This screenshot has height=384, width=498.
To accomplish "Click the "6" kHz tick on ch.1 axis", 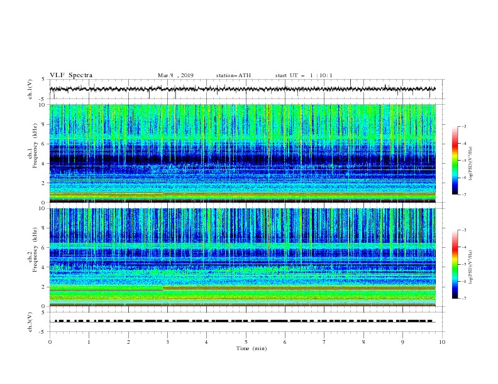I will [x=44, y=144].
